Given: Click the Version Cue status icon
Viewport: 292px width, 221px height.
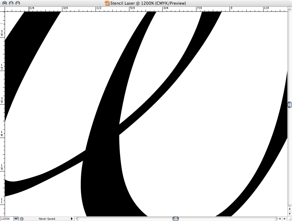Looking at the screenshot, I should tap(22, 219).
